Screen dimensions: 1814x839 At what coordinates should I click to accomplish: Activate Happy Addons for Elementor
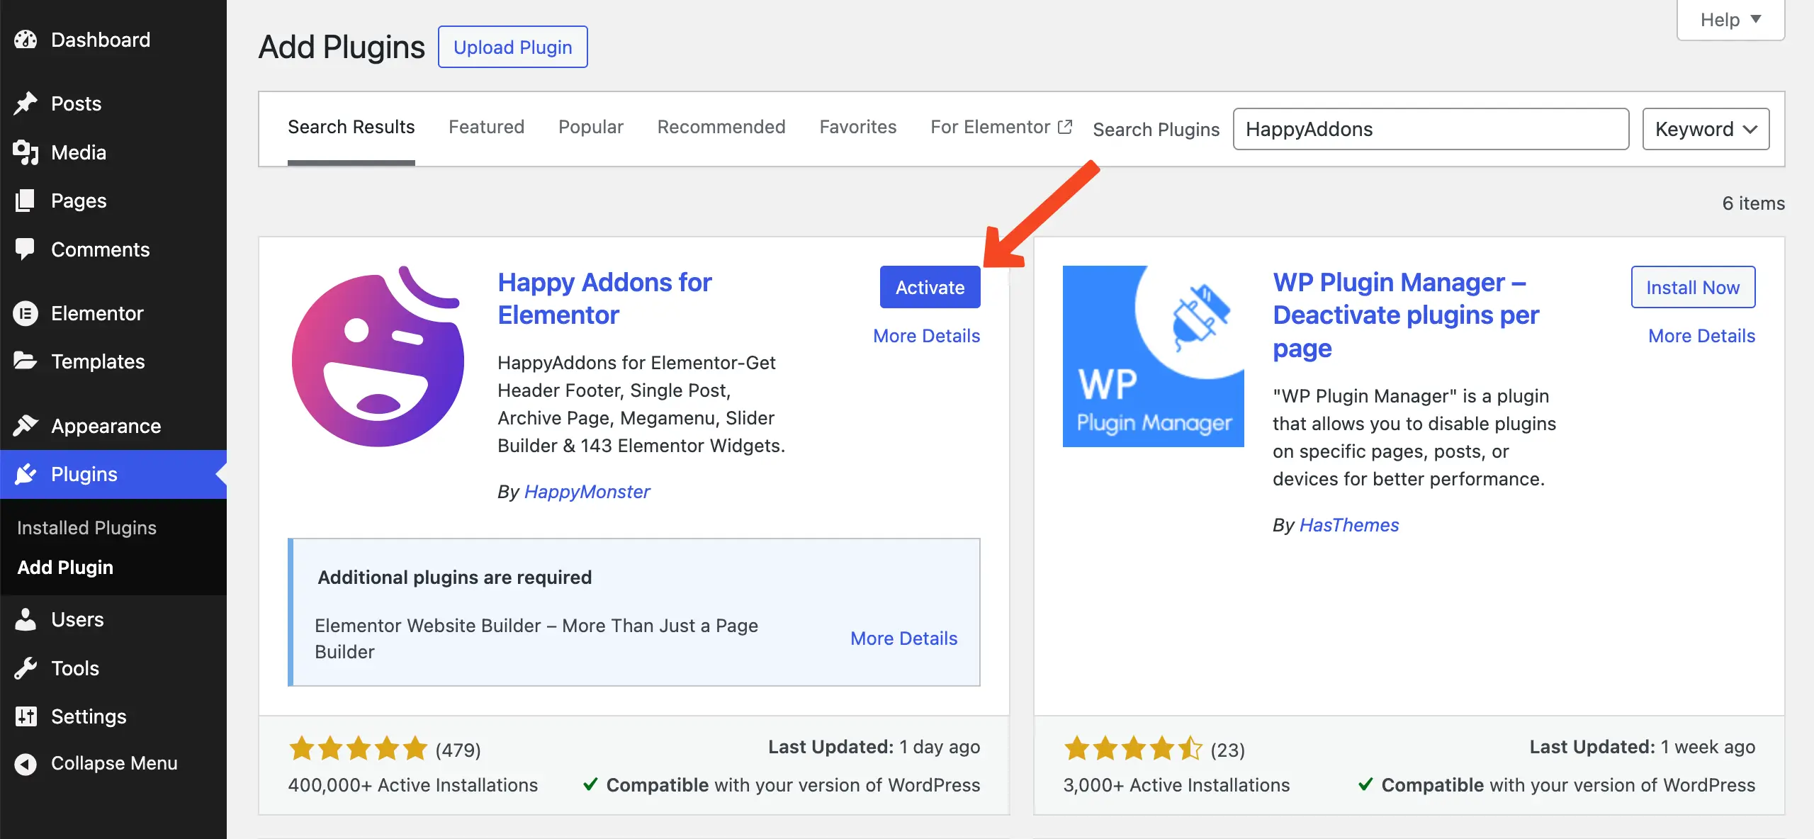(x=930, y=287)
